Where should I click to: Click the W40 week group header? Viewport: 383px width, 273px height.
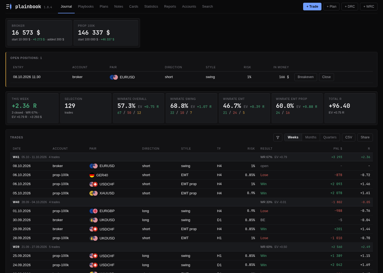[x=191, y=202]
